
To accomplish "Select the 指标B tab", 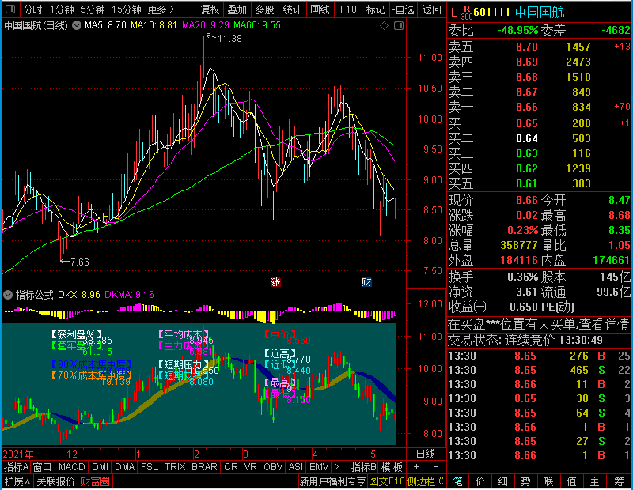I will pos(363,467).
